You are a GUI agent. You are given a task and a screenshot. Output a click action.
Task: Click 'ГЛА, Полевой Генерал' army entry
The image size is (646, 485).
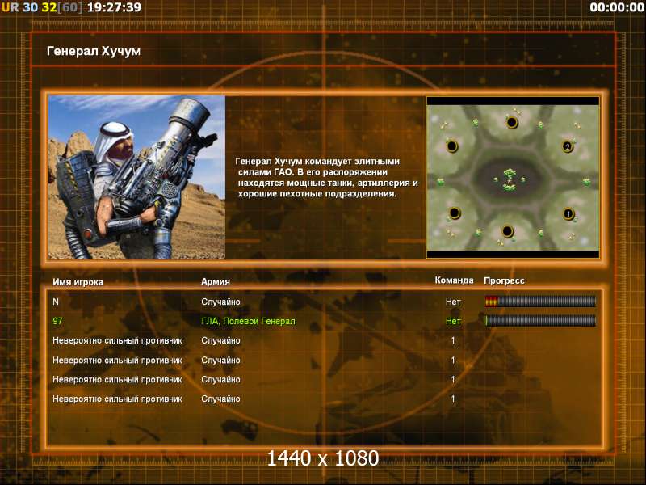coord(248,321)
